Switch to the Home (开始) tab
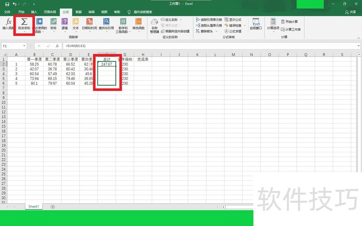Screen dimensions: 362x226 [x=21, y=12]
